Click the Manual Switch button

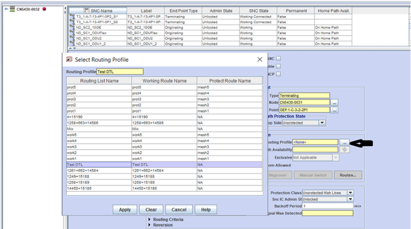pos(313,175)
